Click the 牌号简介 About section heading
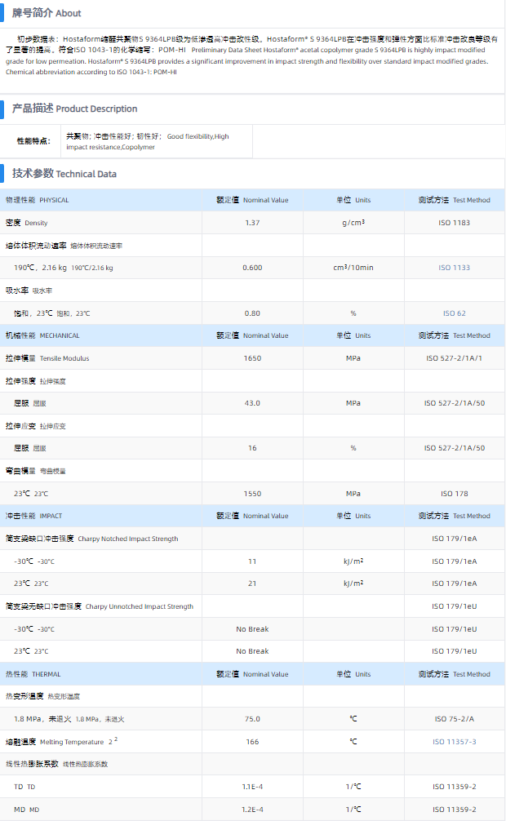Viewport: 506px width, 821px height. pyautogui.click(x=47, y=13)
